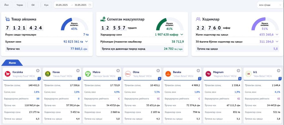Click the start date 01.01.2025 field
This screenshot has height=125, width=284.
(x=62, y=5)
